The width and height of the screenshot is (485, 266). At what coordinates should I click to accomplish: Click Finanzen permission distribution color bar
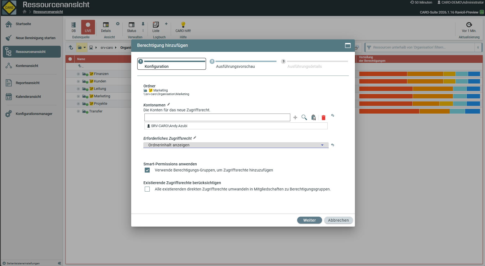coord(419,74)
